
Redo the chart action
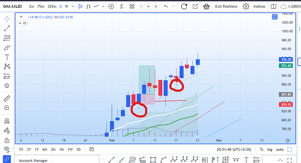point(173,7)
